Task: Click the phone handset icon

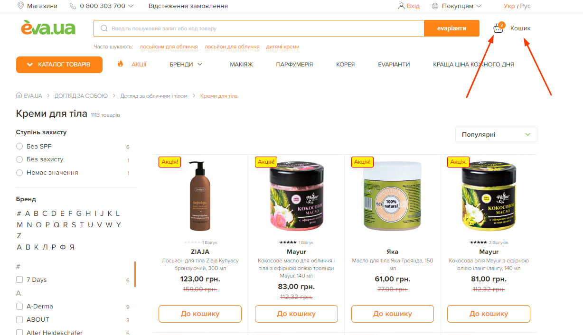Action: [x=73, y=6]
